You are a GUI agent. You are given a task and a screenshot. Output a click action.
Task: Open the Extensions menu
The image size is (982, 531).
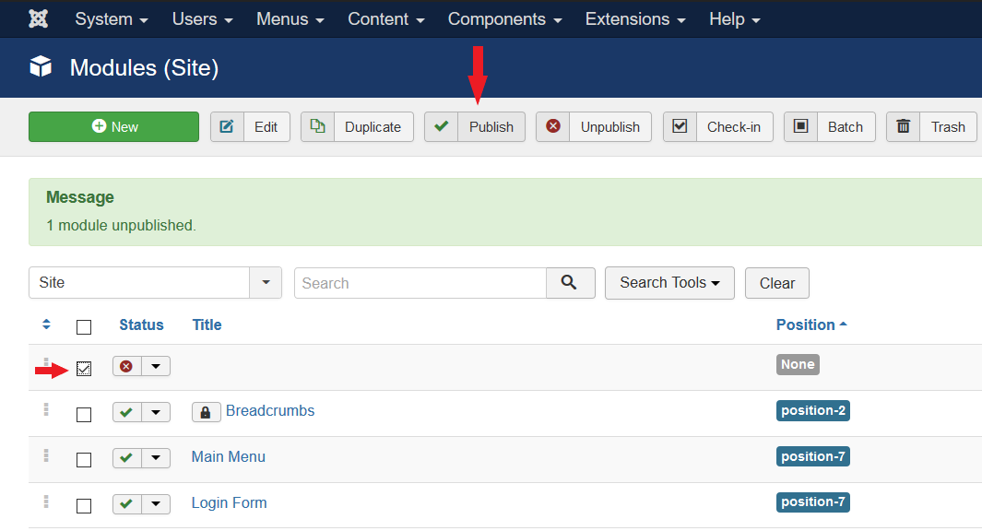coord(635,18)
